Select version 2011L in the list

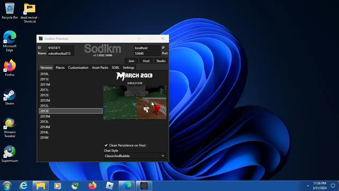click(x=71, y=90)
